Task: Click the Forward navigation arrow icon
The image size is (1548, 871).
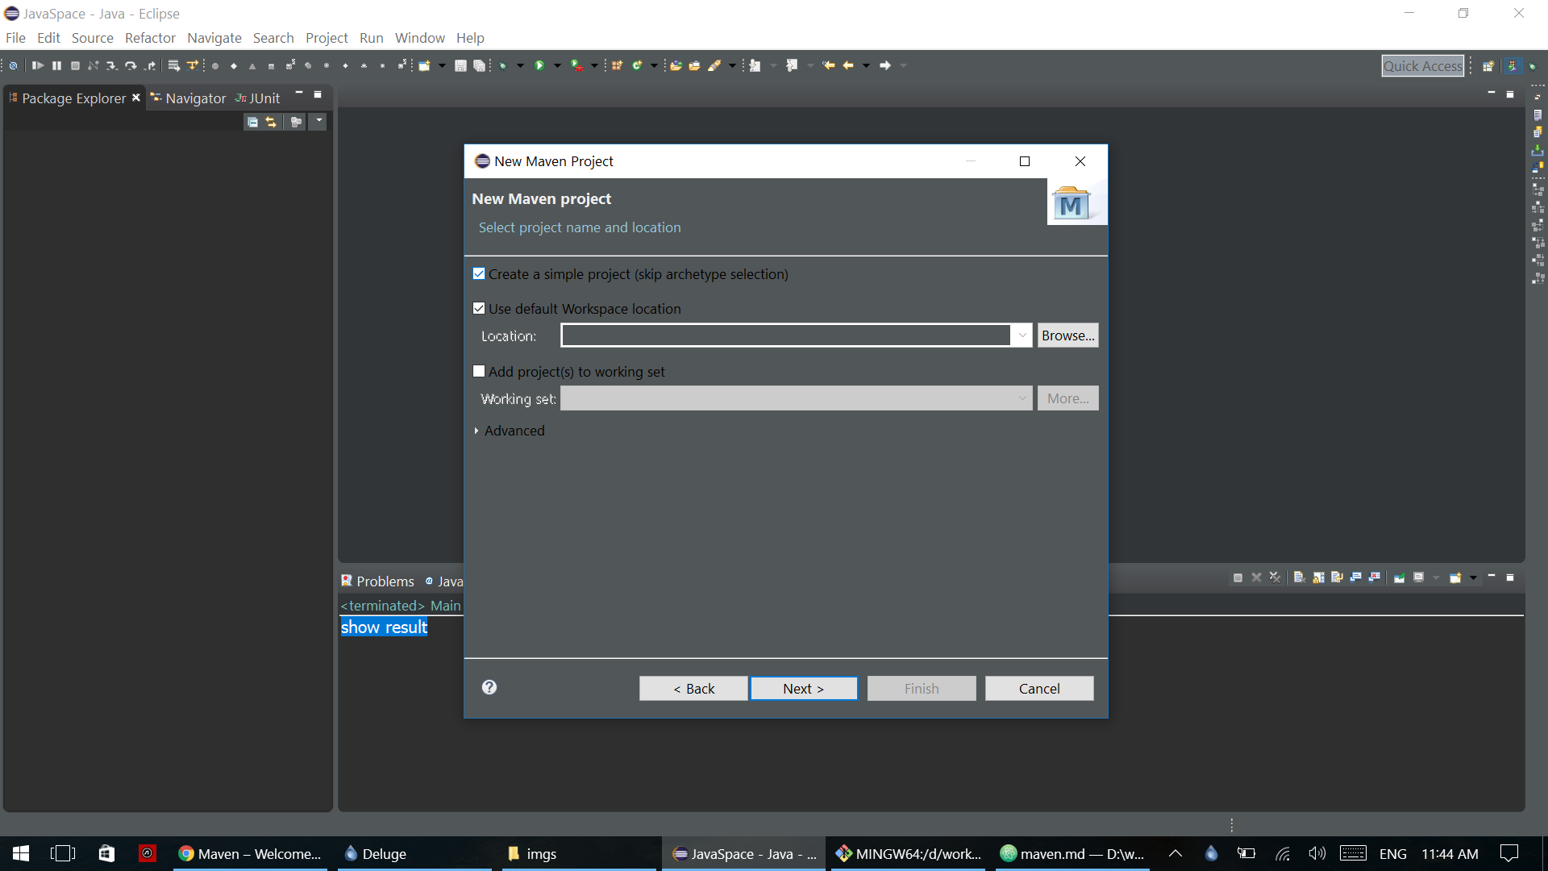Action: tap(884, 65)
